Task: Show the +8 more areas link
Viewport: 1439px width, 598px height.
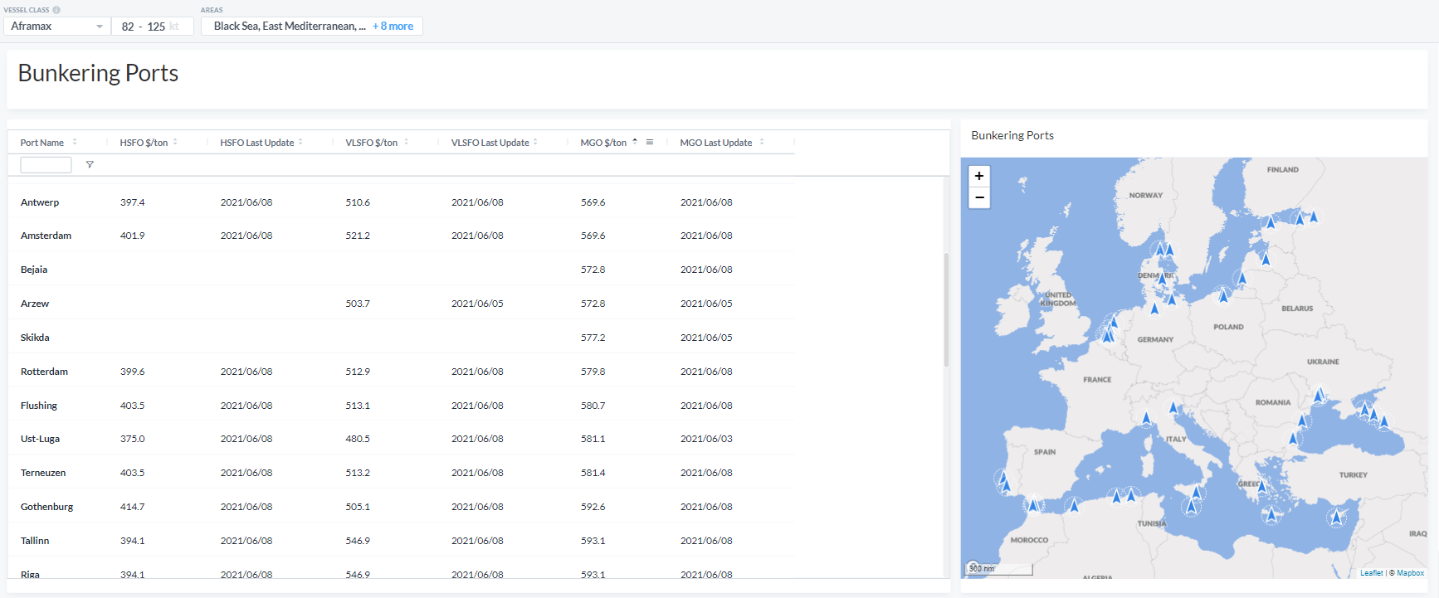Action: pos(393,27)
